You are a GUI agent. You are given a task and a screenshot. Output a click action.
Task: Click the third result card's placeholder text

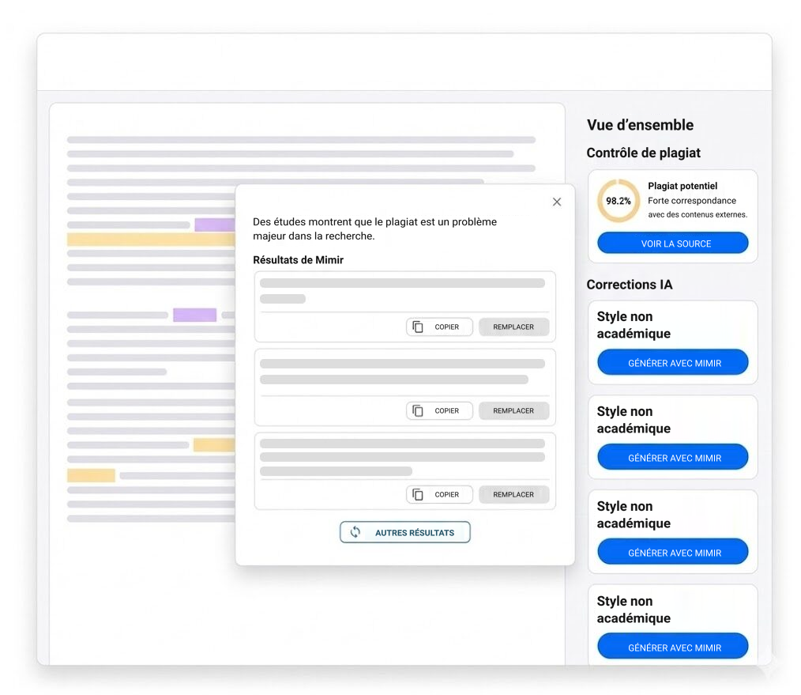click(403, 457)
